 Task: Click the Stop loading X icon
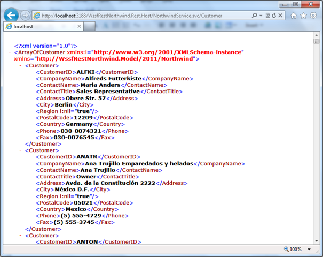tap(281, 16)
